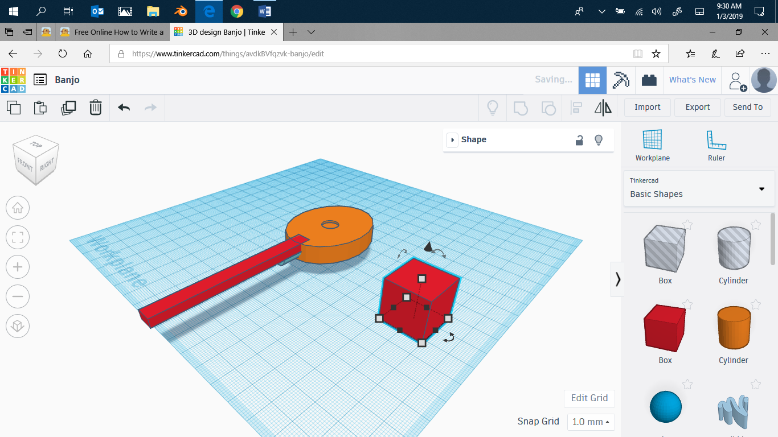This screenshot has width=778, height=437.
Task: Collapse the shapes sidebar with chevron
Action: tap(617, 279)
